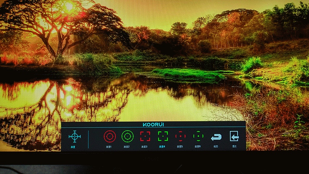The image size is (309, 174).
Task: Choose red dashed-arc crosshair 5
Action: coord(180,136)
